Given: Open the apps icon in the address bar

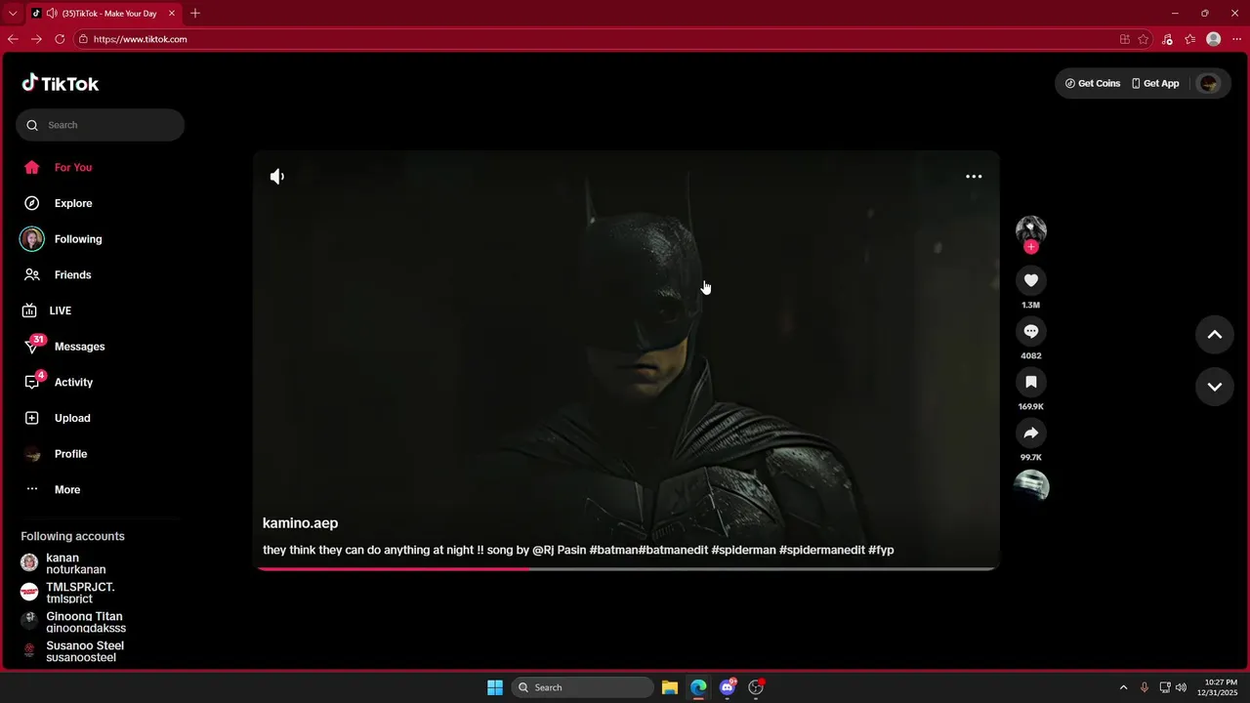Looking at the screenshot, I should point(1125,39).
